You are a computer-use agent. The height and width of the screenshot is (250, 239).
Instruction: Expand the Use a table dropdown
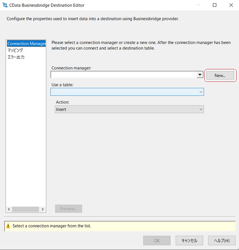pyautogui.click(x=201, y=92)
